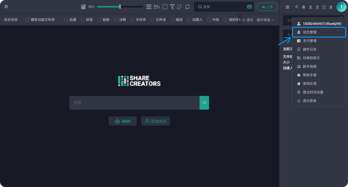Start image search with camera icon
The width and height of the screenshot is (348, 187).
click(249, 7)
